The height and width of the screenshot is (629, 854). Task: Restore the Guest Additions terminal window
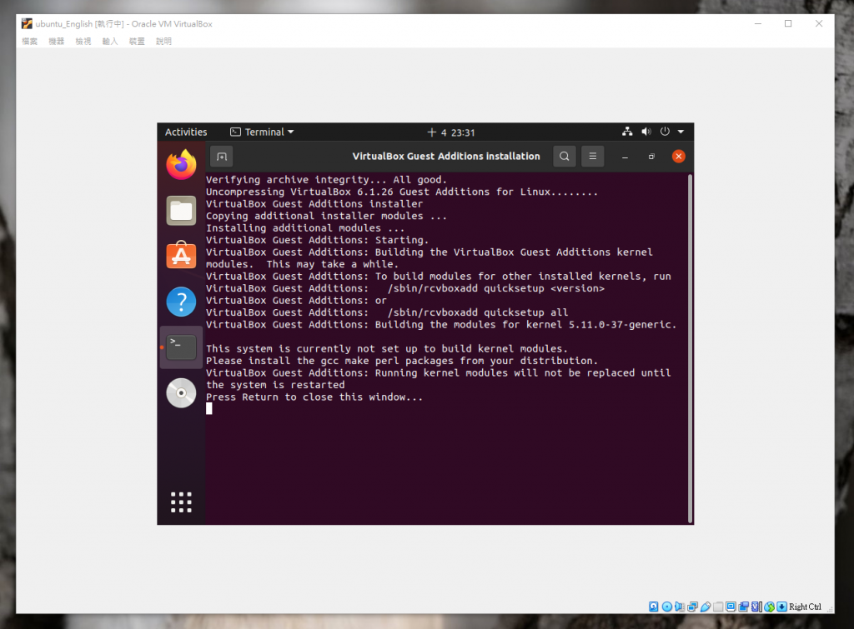click(651, 157)
